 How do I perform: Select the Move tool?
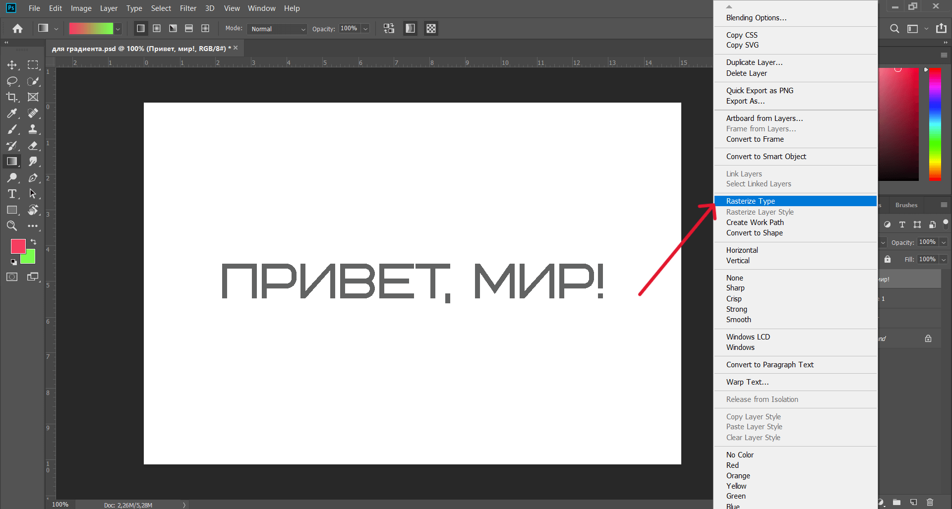click(12, 65)
